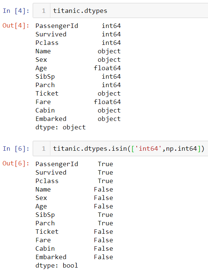
Task: Click the Out[4] output prompt
Action: [x=16, y=26]
